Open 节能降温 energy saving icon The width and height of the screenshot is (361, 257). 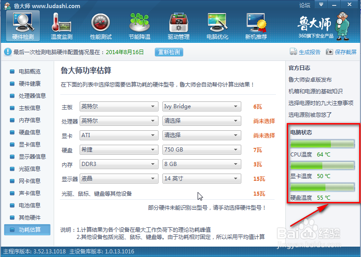[x=140, y=26]
